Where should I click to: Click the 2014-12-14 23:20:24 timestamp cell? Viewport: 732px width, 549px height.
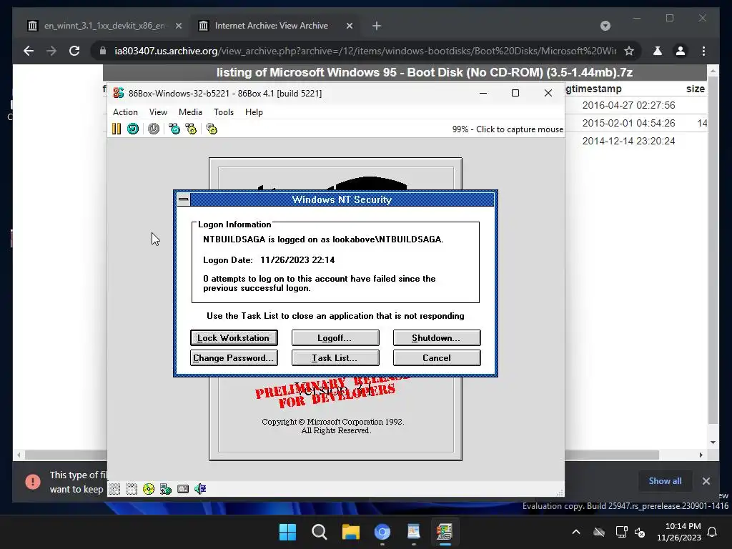tap(628, 141)
